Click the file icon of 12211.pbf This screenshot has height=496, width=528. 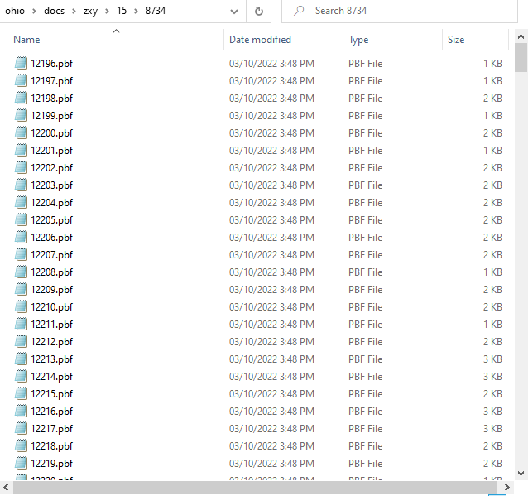pyautogui.click(x=21, y=324)
